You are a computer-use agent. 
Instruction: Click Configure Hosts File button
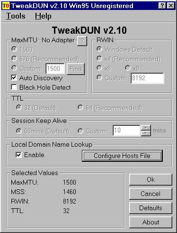coord(122,156)
